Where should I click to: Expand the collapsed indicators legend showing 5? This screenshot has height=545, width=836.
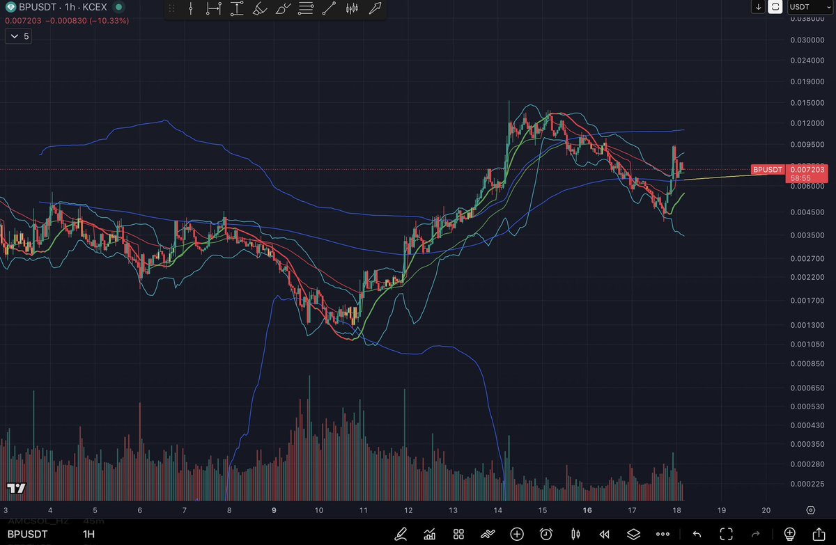coord(18,36)
